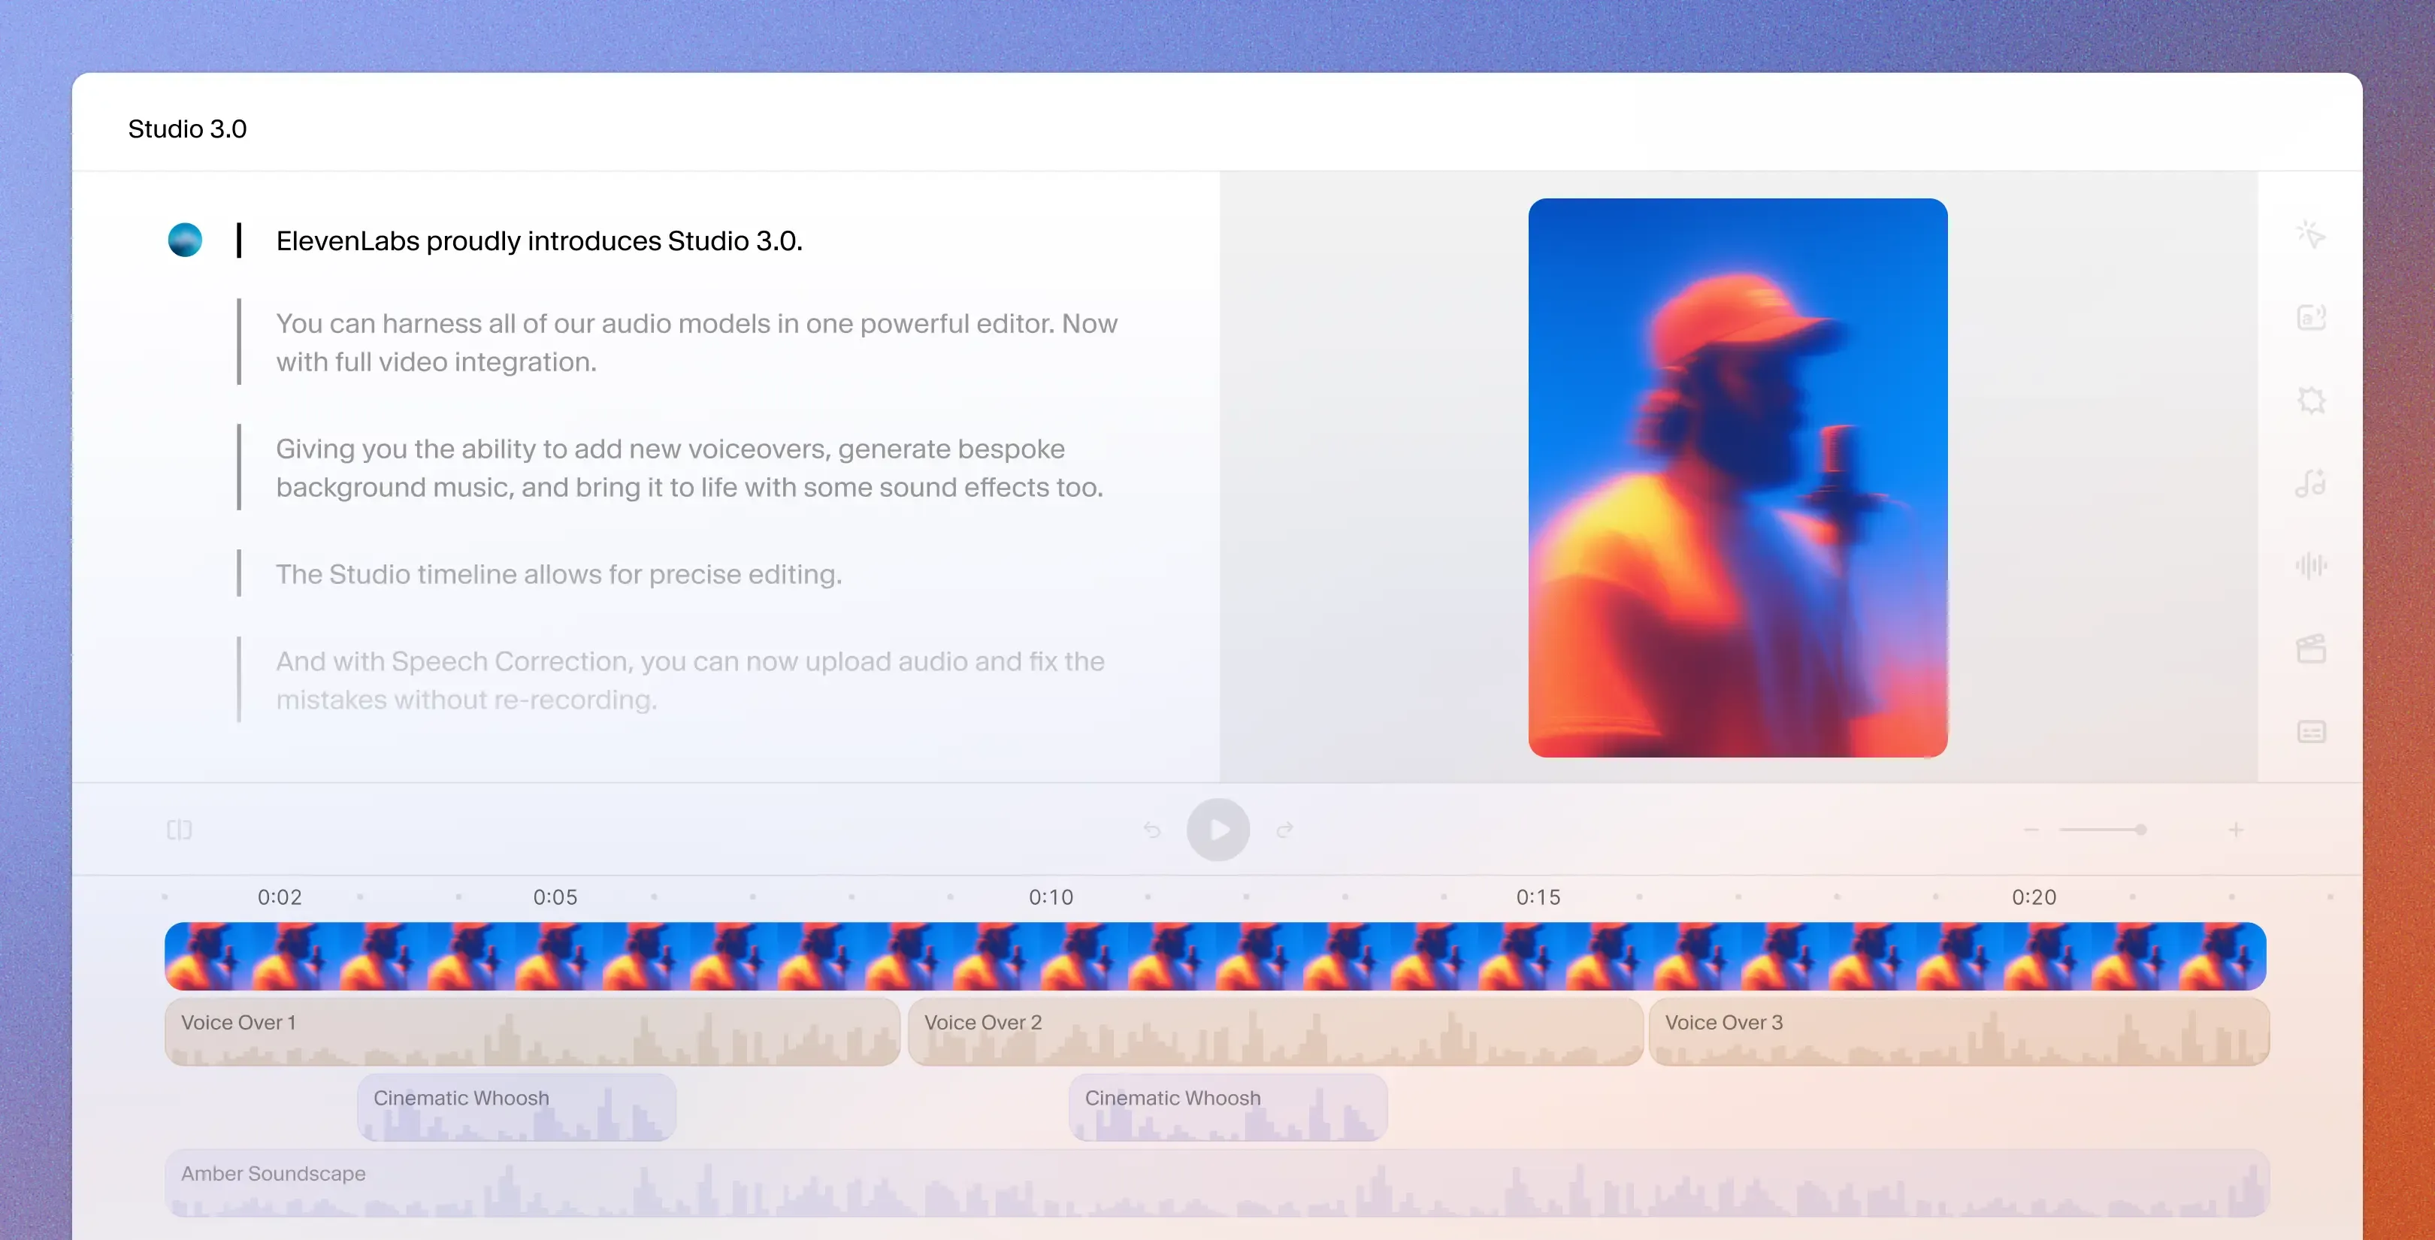
Task: Select the video filmstrip track
Action: click(1215, 957)
